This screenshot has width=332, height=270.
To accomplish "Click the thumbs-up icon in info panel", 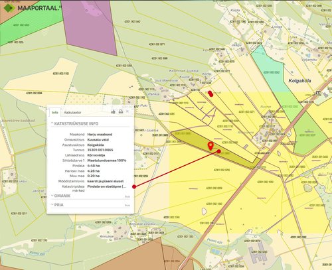I will 113,112.
